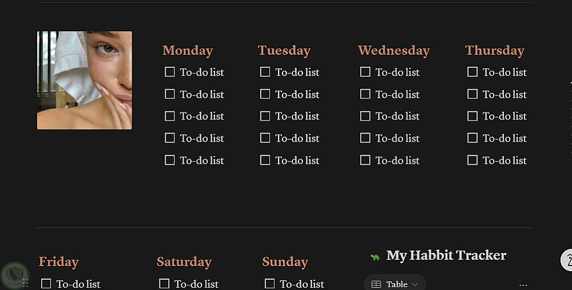Open the face photo thumbnail

pyautogui.click(x=85, y=80)
